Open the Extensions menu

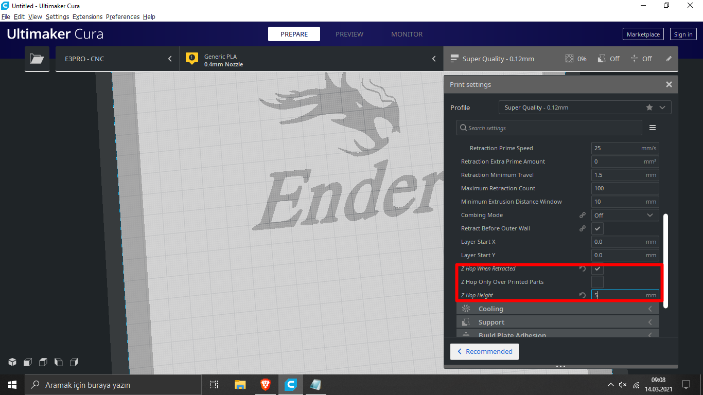(x=87, y=17)
